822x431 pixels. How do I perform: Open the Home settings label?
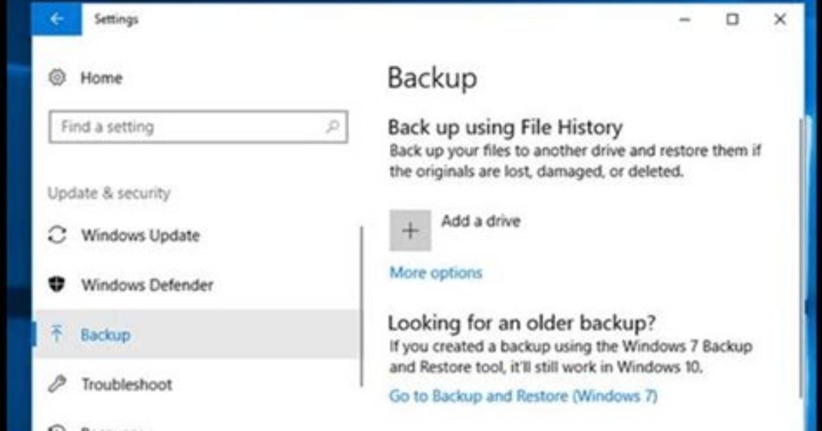coord(101,78)
